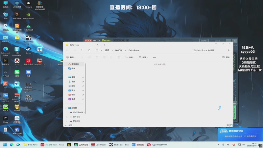
Task: Click the PC icon in the address bar
Action: click(97, 50)
